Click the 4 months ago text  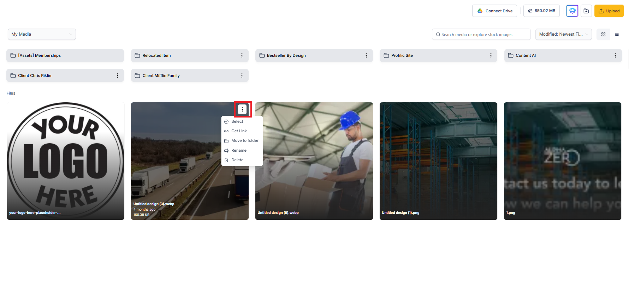[x=144, y=210]
